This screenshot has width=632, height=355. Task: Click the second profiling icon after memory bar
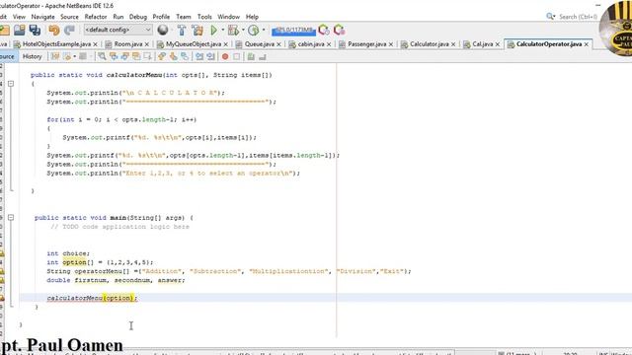(x=339, y=30)
